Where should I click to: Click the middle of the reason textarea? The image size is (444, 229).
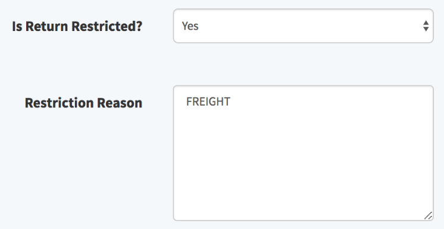click(304, 153)
